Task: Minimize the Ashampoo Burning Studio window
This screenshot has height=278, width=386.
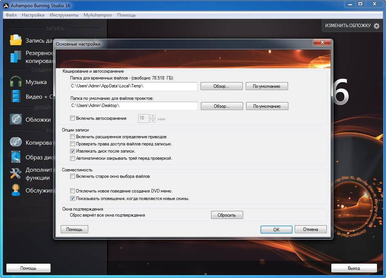Action: (350, 4)
